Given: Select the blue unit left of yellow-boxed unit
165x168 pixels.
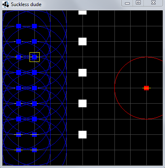Looking at the screenshot, I should 19,57.
